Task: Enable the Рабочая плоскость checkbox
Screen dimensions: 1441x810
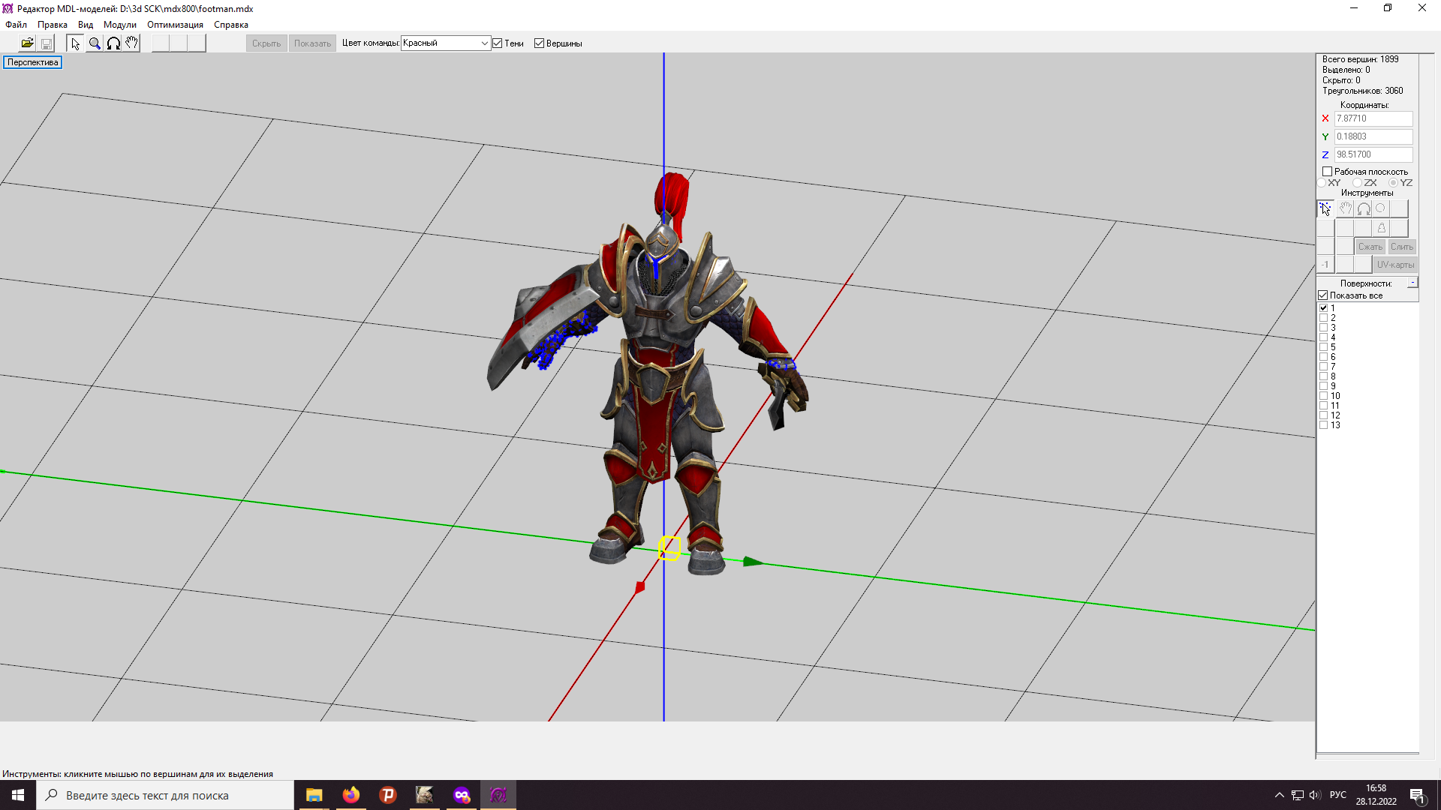Action: tap(1327, 172)
